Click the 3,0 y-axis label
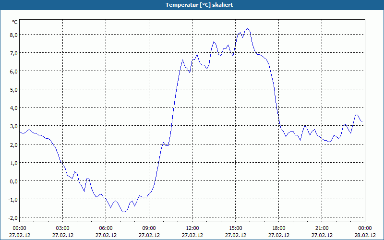Viewport: 384px width, 240px height. pos(14,126)
